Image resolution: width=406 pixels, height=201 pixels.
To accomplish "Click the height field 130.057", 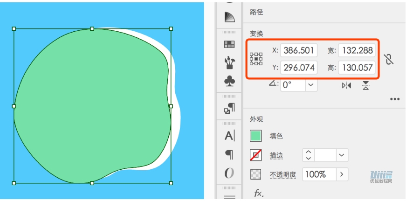I will click(x=357, y=68).
